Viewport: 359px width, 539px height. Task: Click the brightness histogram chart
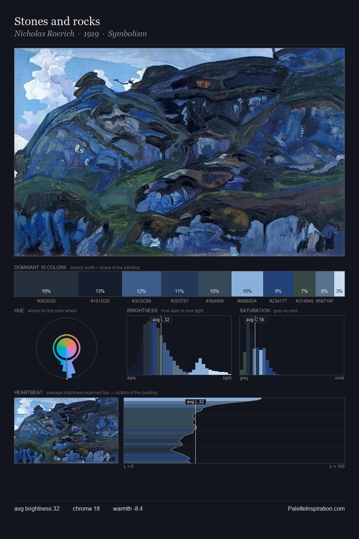[179, 345]
